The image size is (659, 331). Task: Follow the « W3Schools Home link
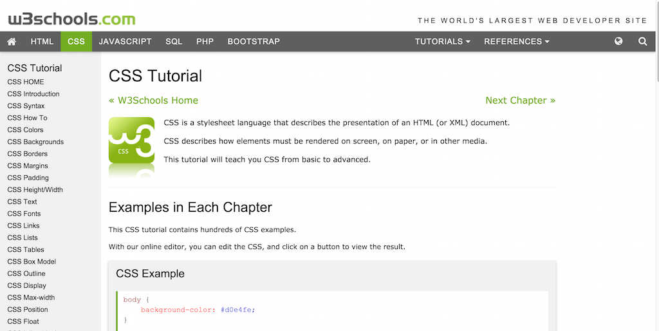pos(153,100)
